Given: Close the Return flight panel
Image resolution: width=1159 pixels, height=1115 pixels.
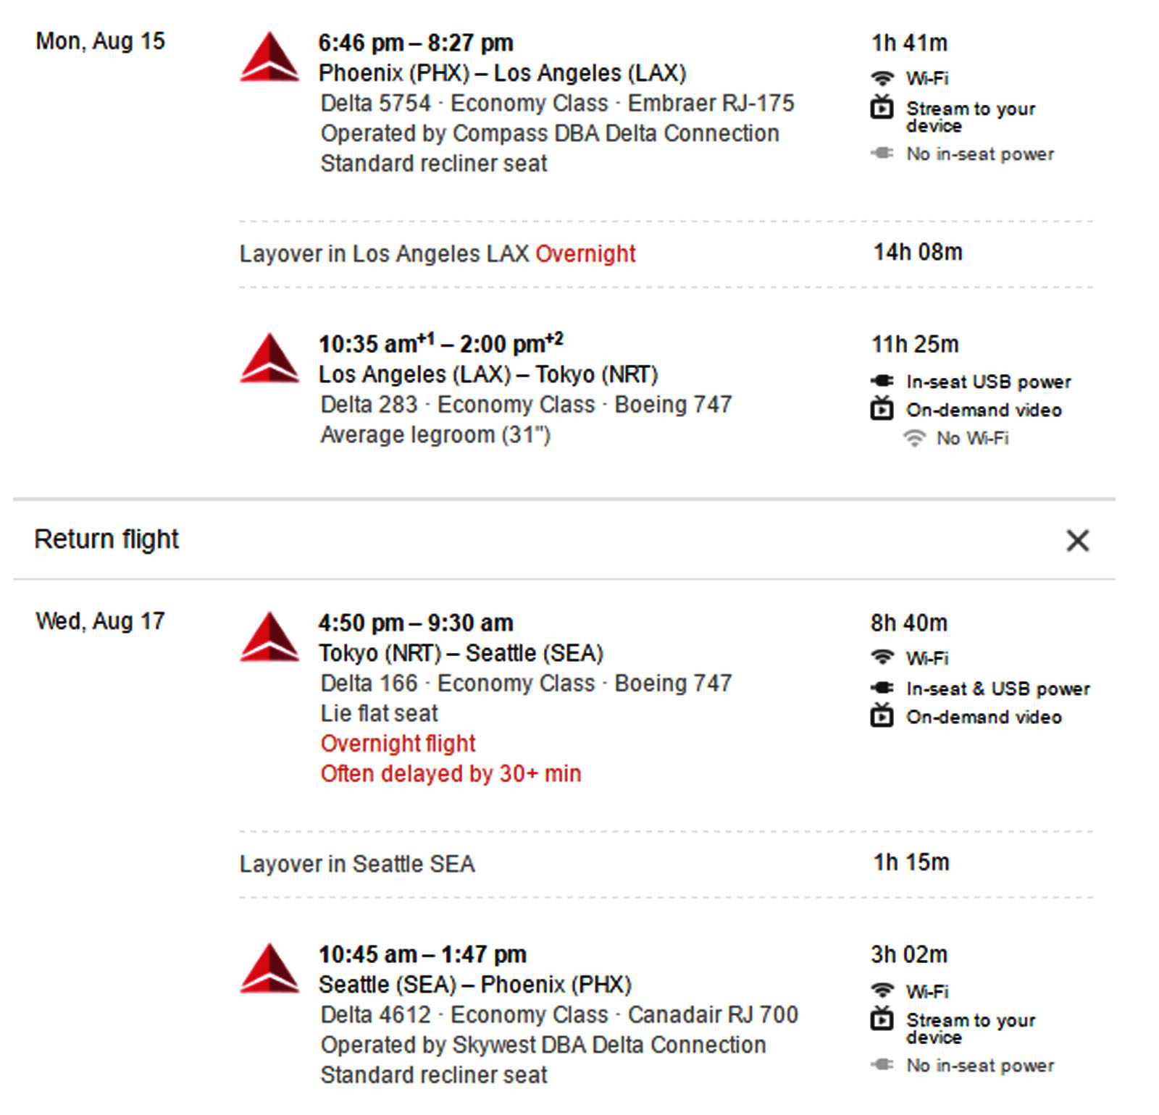Looking at the screenshot, I should (1077, 540).
